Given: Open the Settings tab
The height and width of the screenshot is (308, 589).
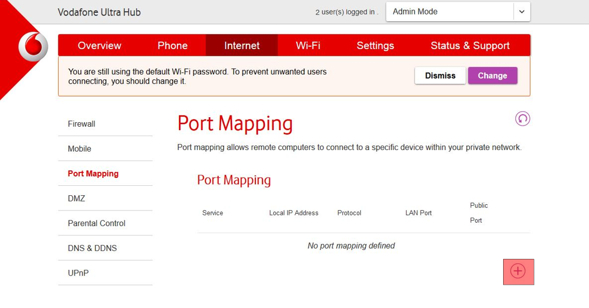Looking at the screenshot, I should pos(375,46).
